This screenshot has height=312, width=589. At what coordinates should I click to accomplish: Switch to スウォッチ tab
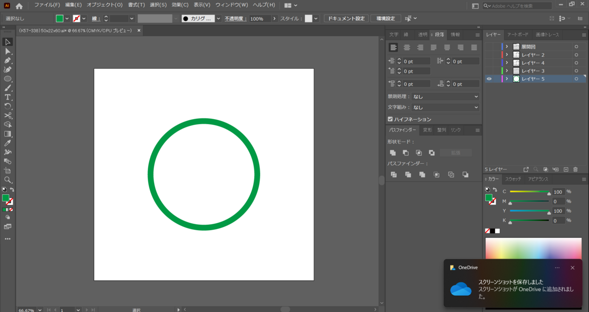click(513, 179)
